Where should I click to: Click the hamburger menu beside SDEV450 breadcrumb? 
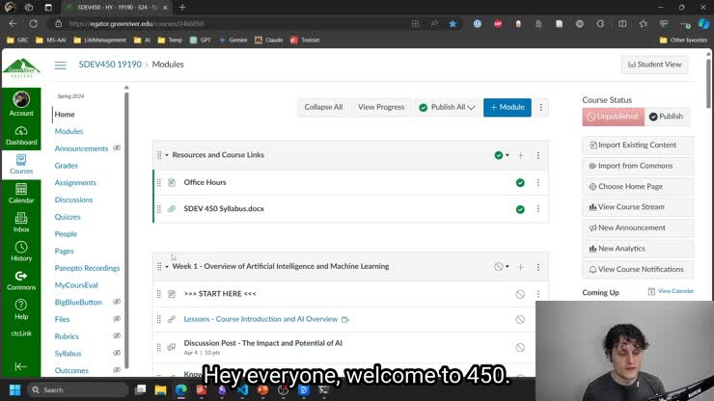pyautogui.click(x=60, y=65)
